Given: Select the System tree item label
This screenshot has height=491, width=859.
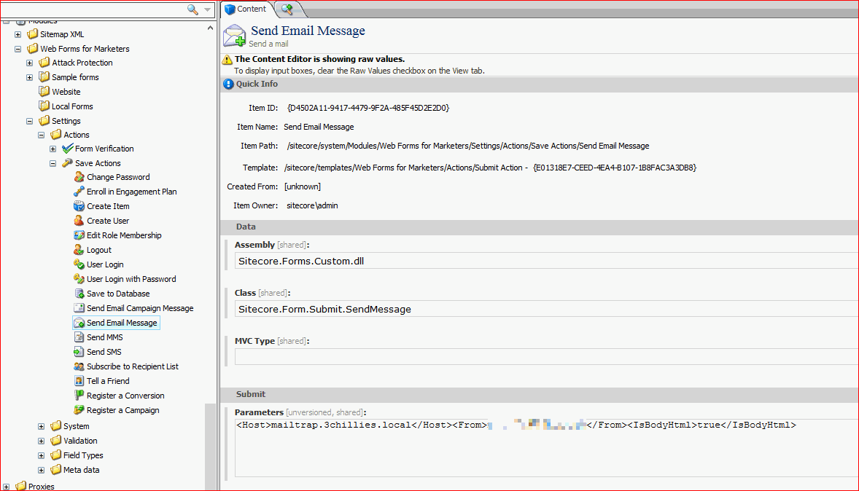Looking at the screenshot, I should point(76,426).
